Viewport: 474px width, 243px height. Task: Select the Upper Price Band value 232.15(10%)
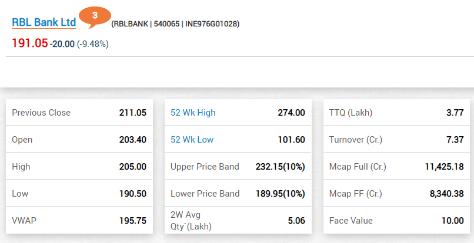point(280,167)
